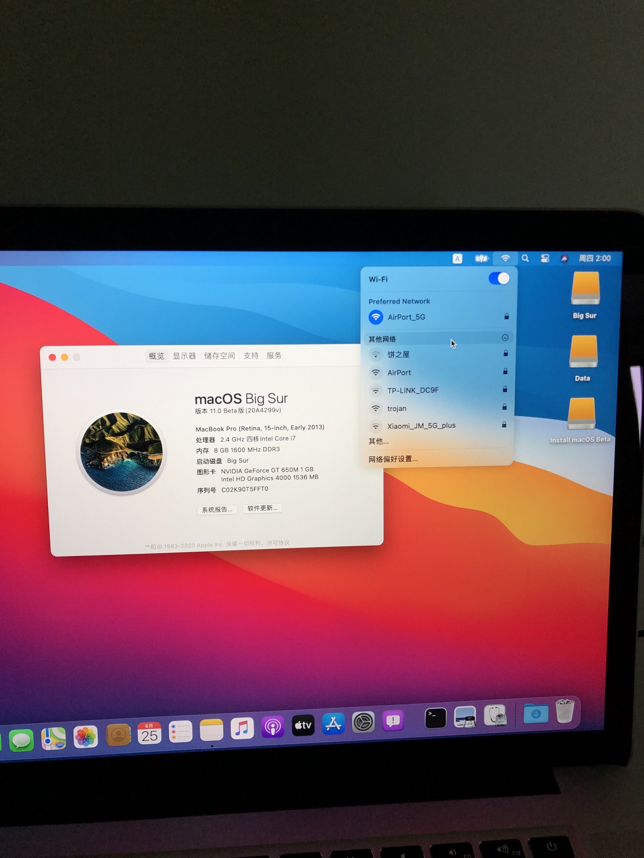Viewport: 644px width, 858px height.
Task: Click serial number C02K90T5FFT0
Action: [245, 489]
